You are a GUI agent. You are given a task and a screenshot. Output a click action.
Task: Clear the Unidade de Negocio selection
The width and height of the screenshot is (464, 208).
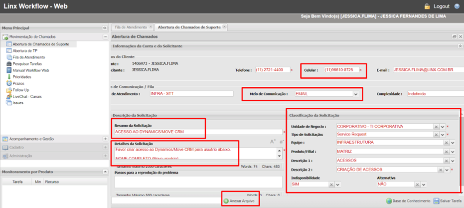pos(436,127)
